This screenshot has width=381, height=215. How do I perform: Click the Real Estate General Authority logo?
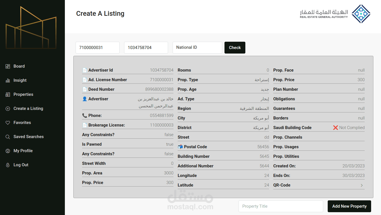click(x=335, y=14)
